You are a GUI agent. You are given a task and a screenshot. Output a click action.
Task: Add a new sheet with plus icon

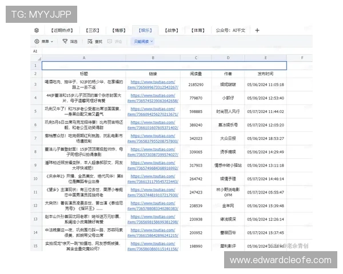point(257,30)
